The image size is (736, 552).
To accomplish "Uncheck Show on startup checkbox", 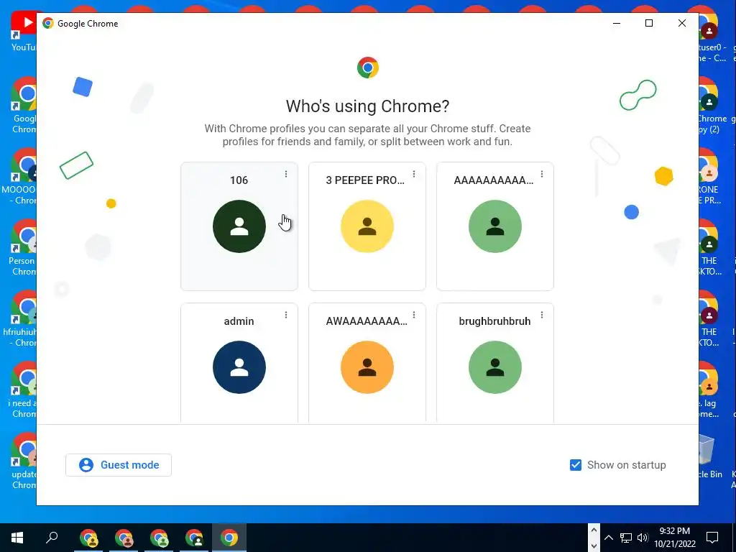I will (576, 465).
